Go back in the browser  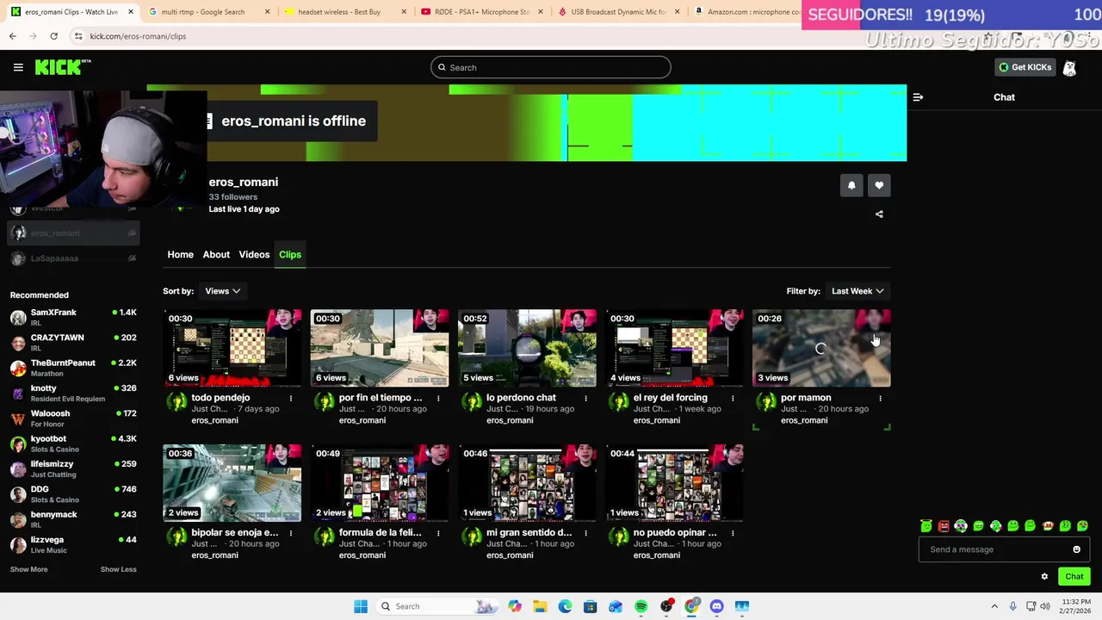click(13, 36)
